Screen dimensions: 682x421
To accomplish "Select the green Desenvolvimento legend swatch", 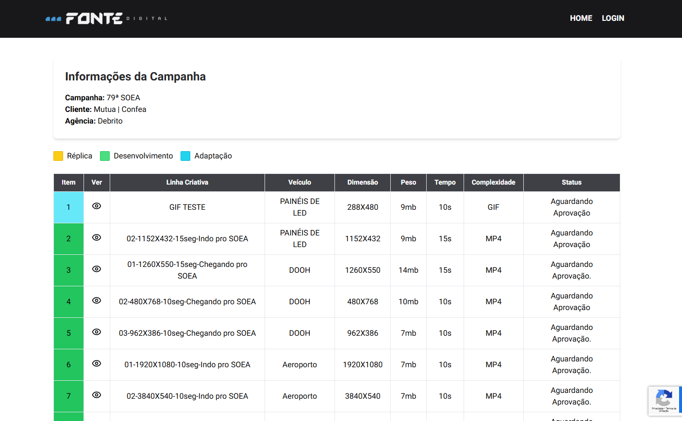I will tap(105, 156).
